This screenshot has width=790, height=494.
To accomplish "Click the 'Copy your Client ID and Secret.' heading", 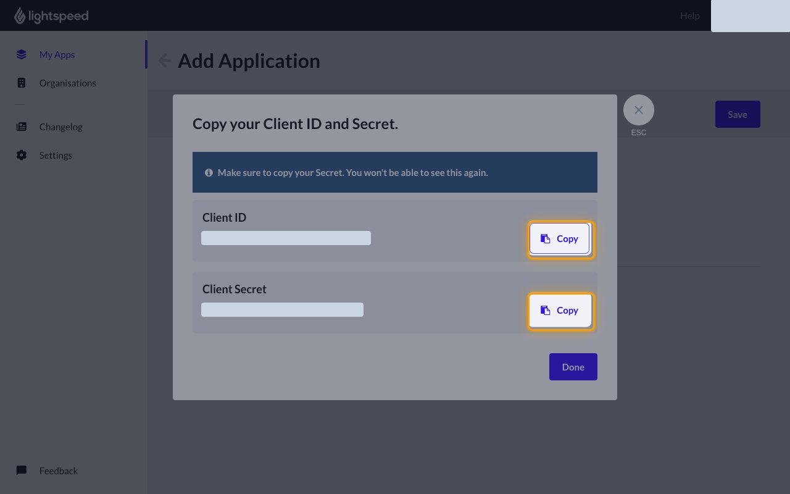I will (295, 124).
